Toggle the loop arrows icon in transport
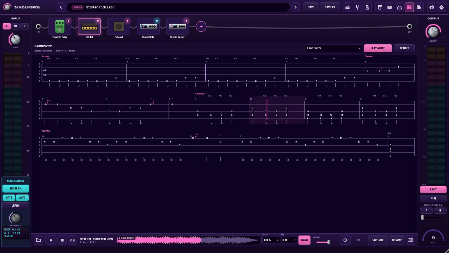 (x=72, y=240)
